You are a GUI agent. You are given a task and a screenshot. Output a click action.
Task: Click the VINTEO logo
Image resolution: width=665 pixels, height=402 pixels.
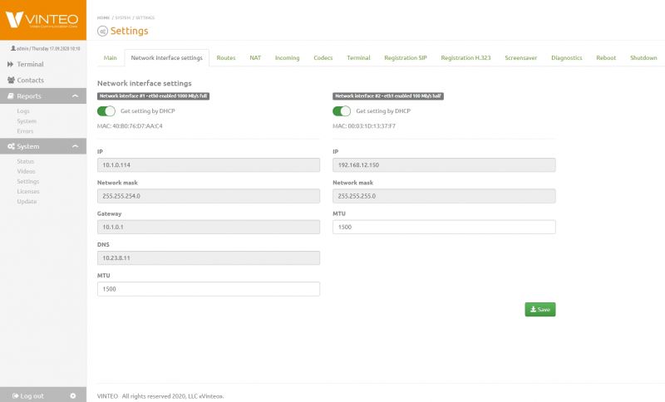coord(42,19)
